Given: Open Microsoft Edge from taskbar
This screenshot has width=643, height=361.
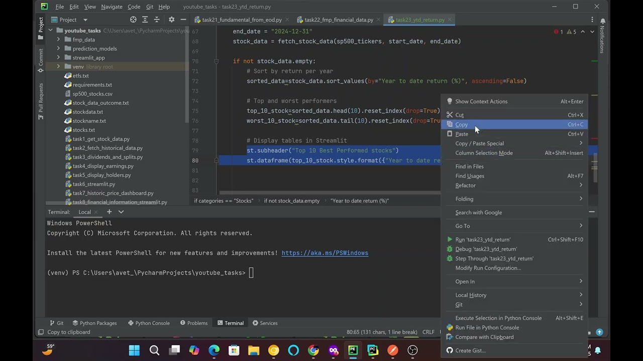Looking at the screenshot, I should (214, 350).
